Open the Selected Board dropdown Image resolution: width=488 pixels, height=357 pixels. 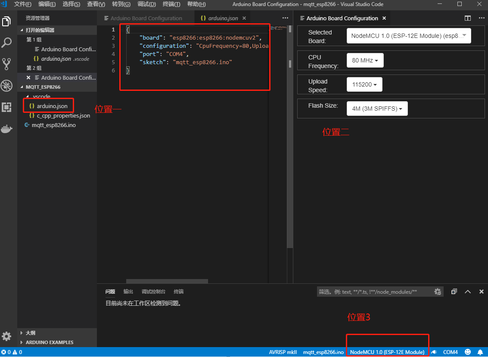(409, 36)
